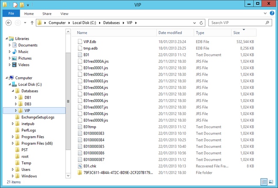This screenshot has height=188, width=278.
Task: Switch to Details view icon in status bar
Action: tap(264, 182)
